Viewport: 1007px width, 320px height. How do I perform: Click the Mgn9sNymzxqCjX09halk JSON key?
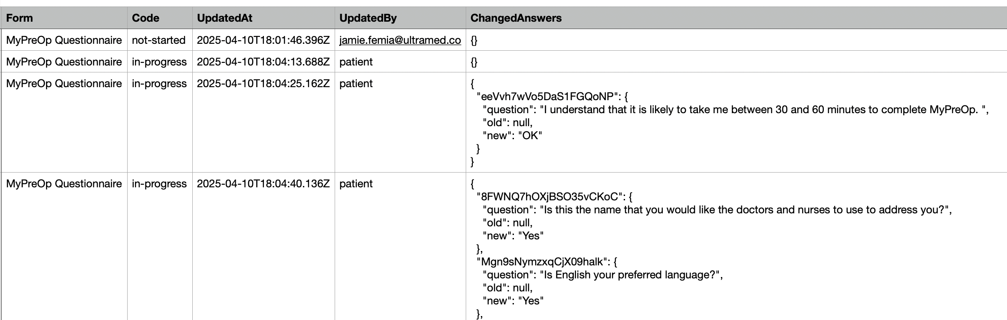click(542, 261)
